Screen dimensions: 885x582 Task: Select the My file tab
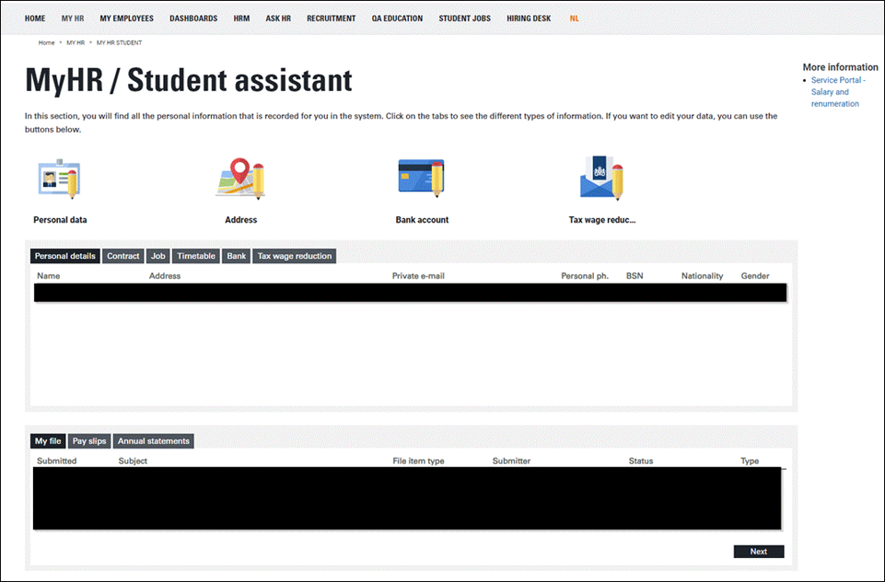pos(48,441)
